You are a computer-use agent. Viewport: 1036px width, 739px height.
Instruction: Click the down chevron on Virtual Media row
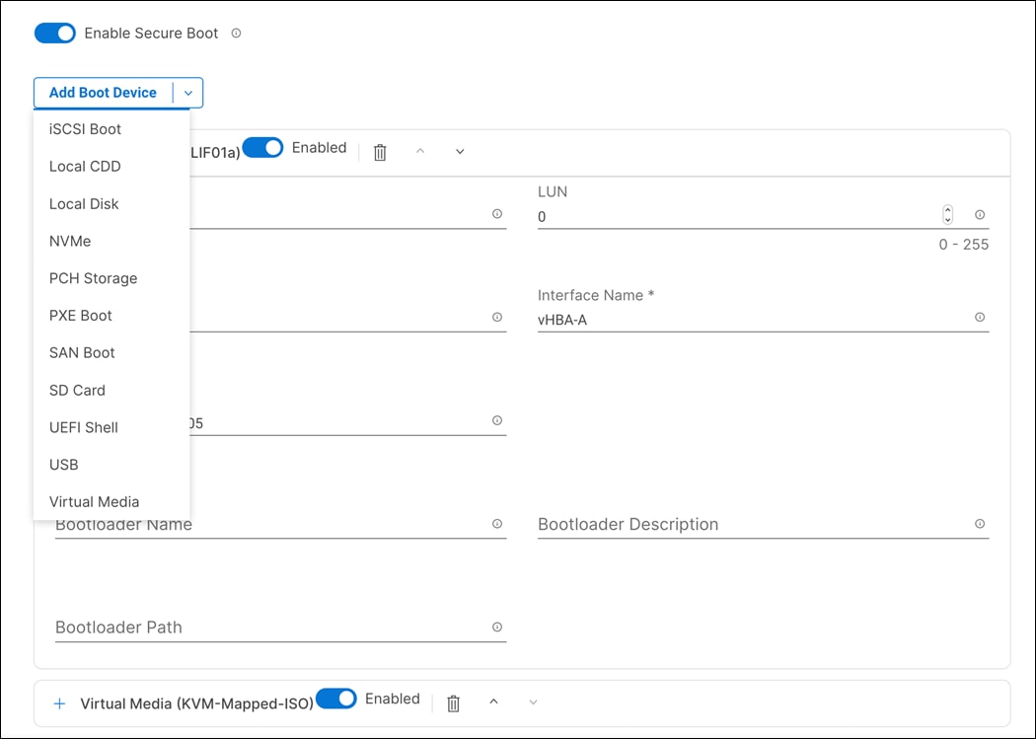coord(533,702)
